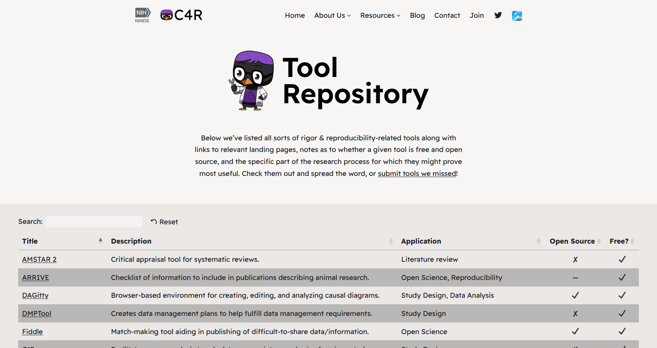657x348 pixels.
Task: Expand the Resources menu
Action: coord(380,15)
